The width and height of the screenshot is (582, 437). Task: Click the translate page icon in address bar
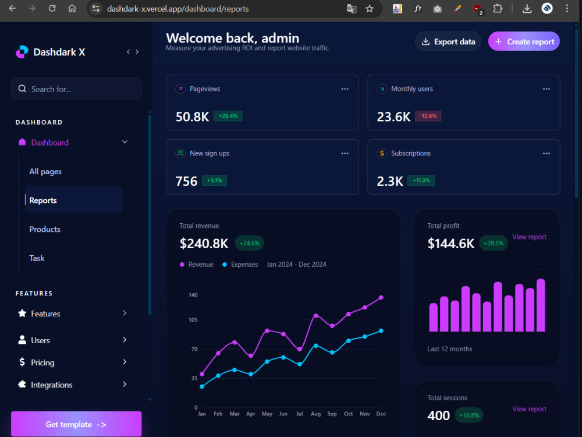click(x=352, y=9)
